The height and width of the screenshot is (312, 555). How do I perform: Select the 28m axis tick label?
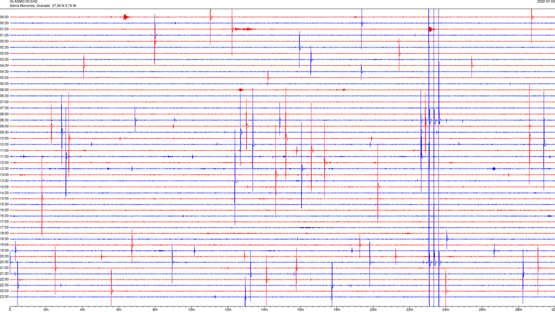tap(519, 310)
